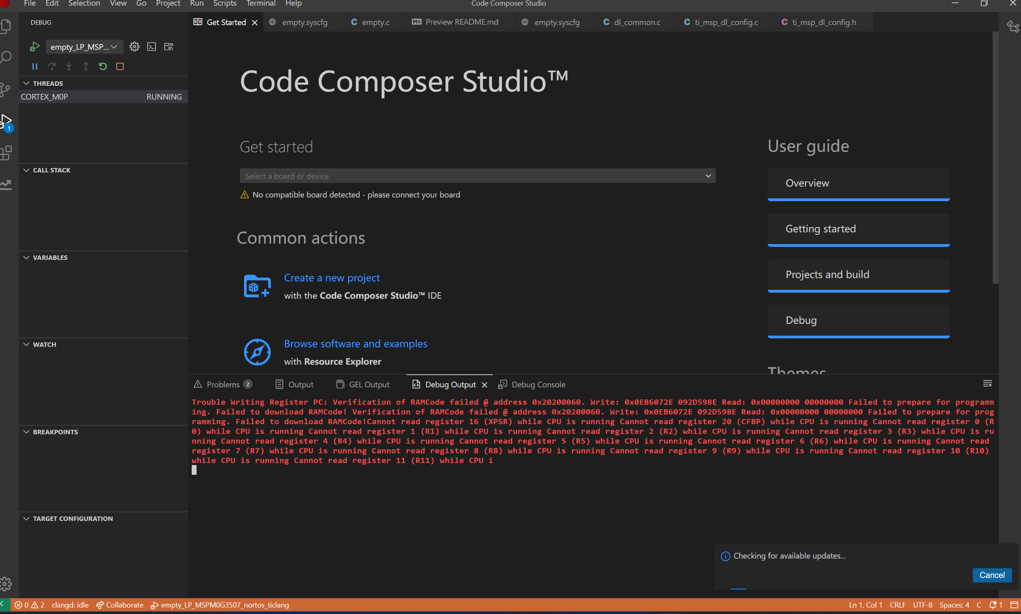This screenshot has width=1021, height=614.
Task: Open the launch configuration gear settings
Action: click(x=134, y=47)
